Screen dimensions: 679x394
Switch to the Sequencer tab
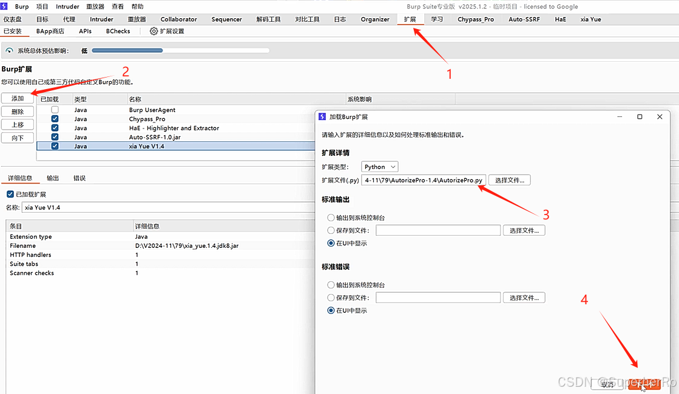tap(226, 19)
